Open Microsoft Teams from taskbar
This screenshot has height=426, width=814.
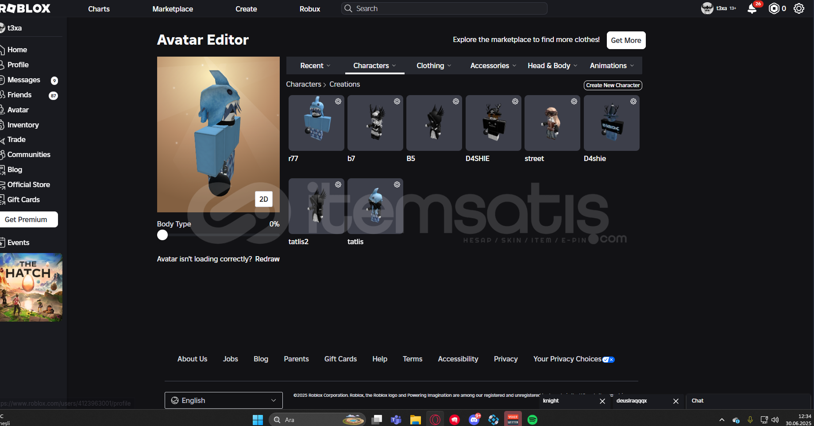[396, 420]
